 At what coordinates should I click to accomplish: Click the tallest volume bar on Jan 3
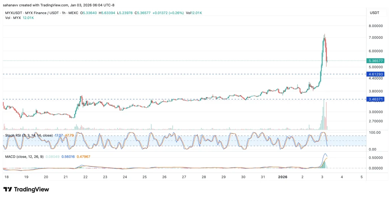[324, 114]
